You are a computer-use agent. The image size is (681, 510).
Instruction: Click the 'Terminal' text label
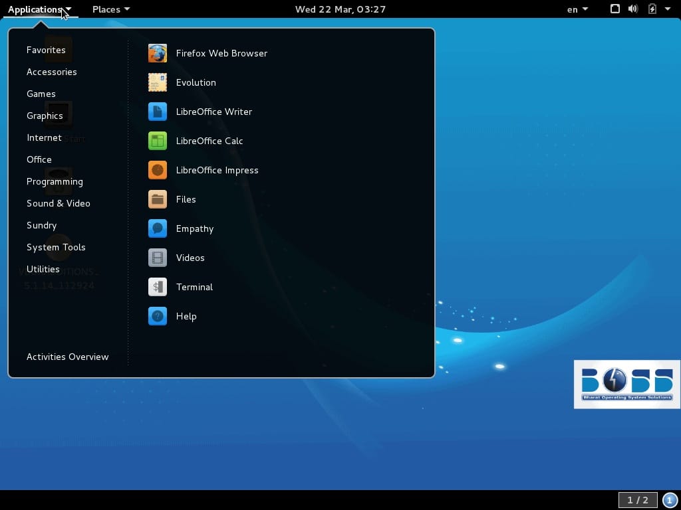[195, 287]
